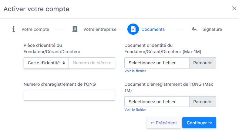Click the Signature pulse icon
This screenshot has height=131, width=239.
194,29
